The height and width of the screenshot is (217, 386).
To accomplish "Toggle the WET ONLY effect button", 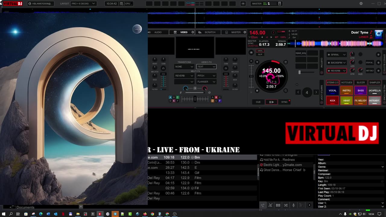I will [x=369, y=71].
